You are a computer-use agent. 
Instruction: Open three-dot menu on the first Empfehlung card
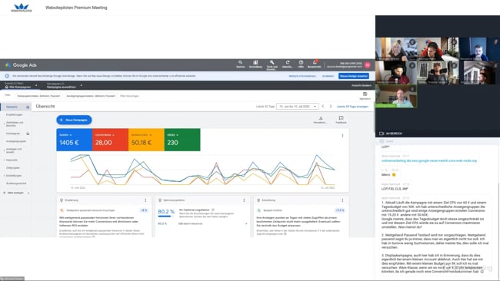point(145,200)
